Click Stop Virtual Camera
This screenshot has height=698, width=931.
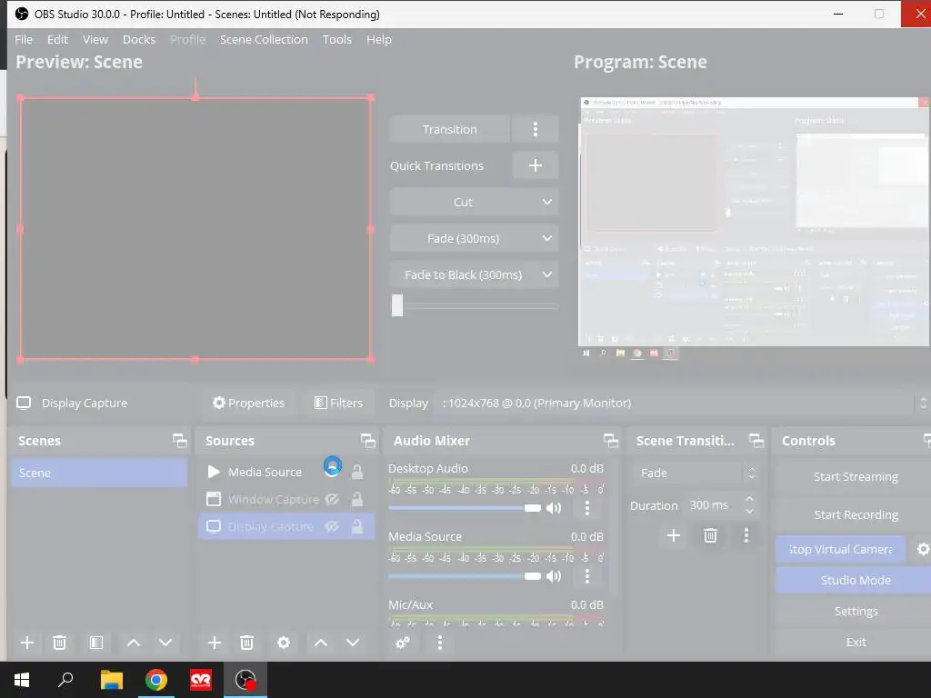840,549
